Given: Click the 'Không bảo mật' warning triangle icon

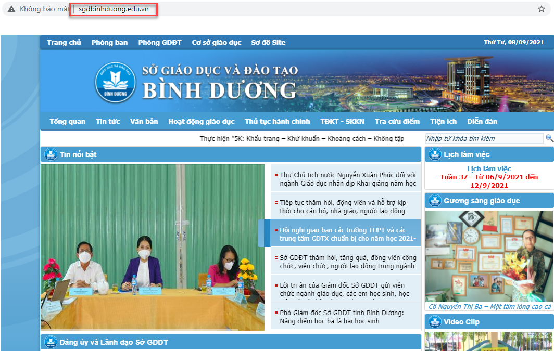Looking at the screenshot, I should point(11,9).
